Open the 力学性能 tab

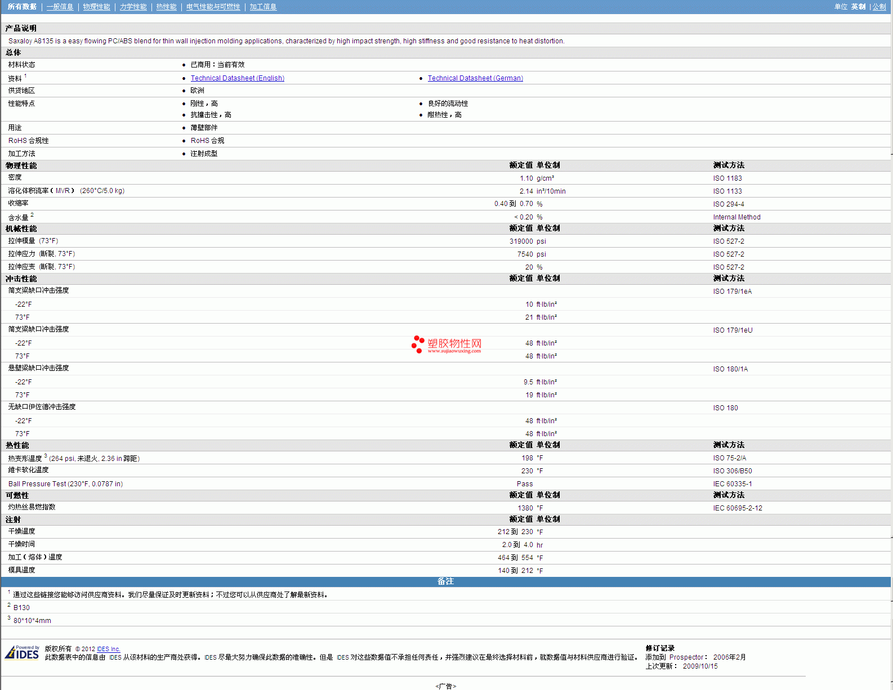point(133,7)
